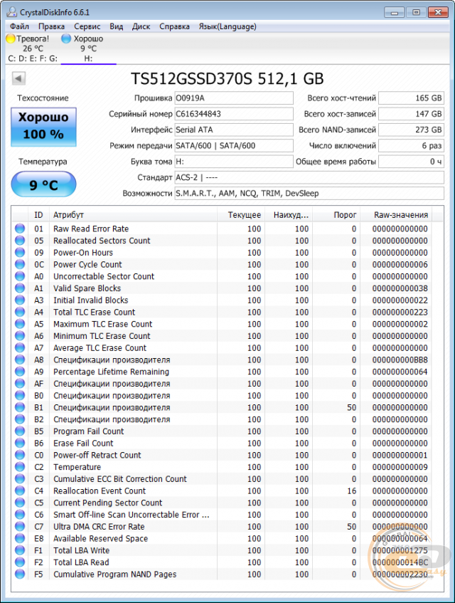Open the Язык(Language) menu
455x603 pixels.
click(x=227, y=26)
